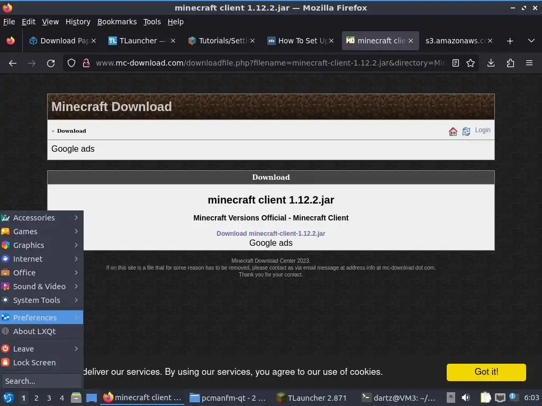The image size is (542, 406).
Task: Click the start menu Search field
Action: click(41, 381)
